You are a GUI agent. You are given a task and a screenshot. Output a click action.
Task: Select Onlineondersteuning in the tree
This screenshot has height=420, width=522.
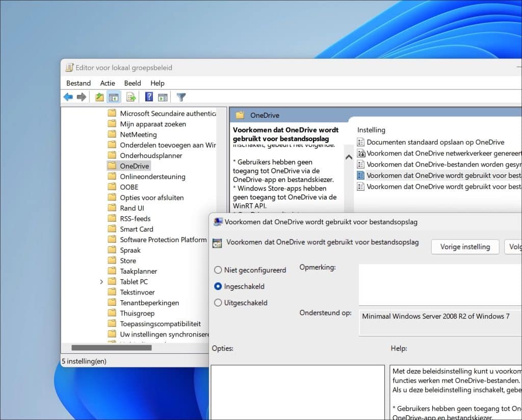(152, 177)
